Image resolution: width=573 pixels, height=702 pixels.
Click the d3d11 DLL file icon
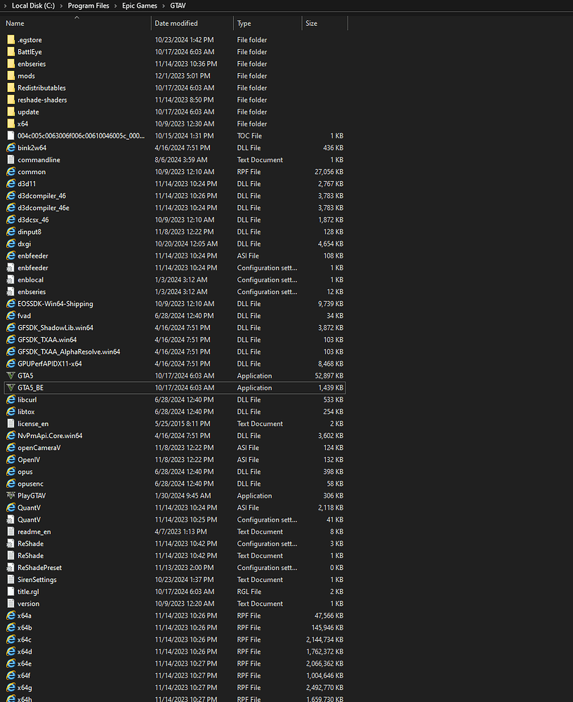(11, 183)
